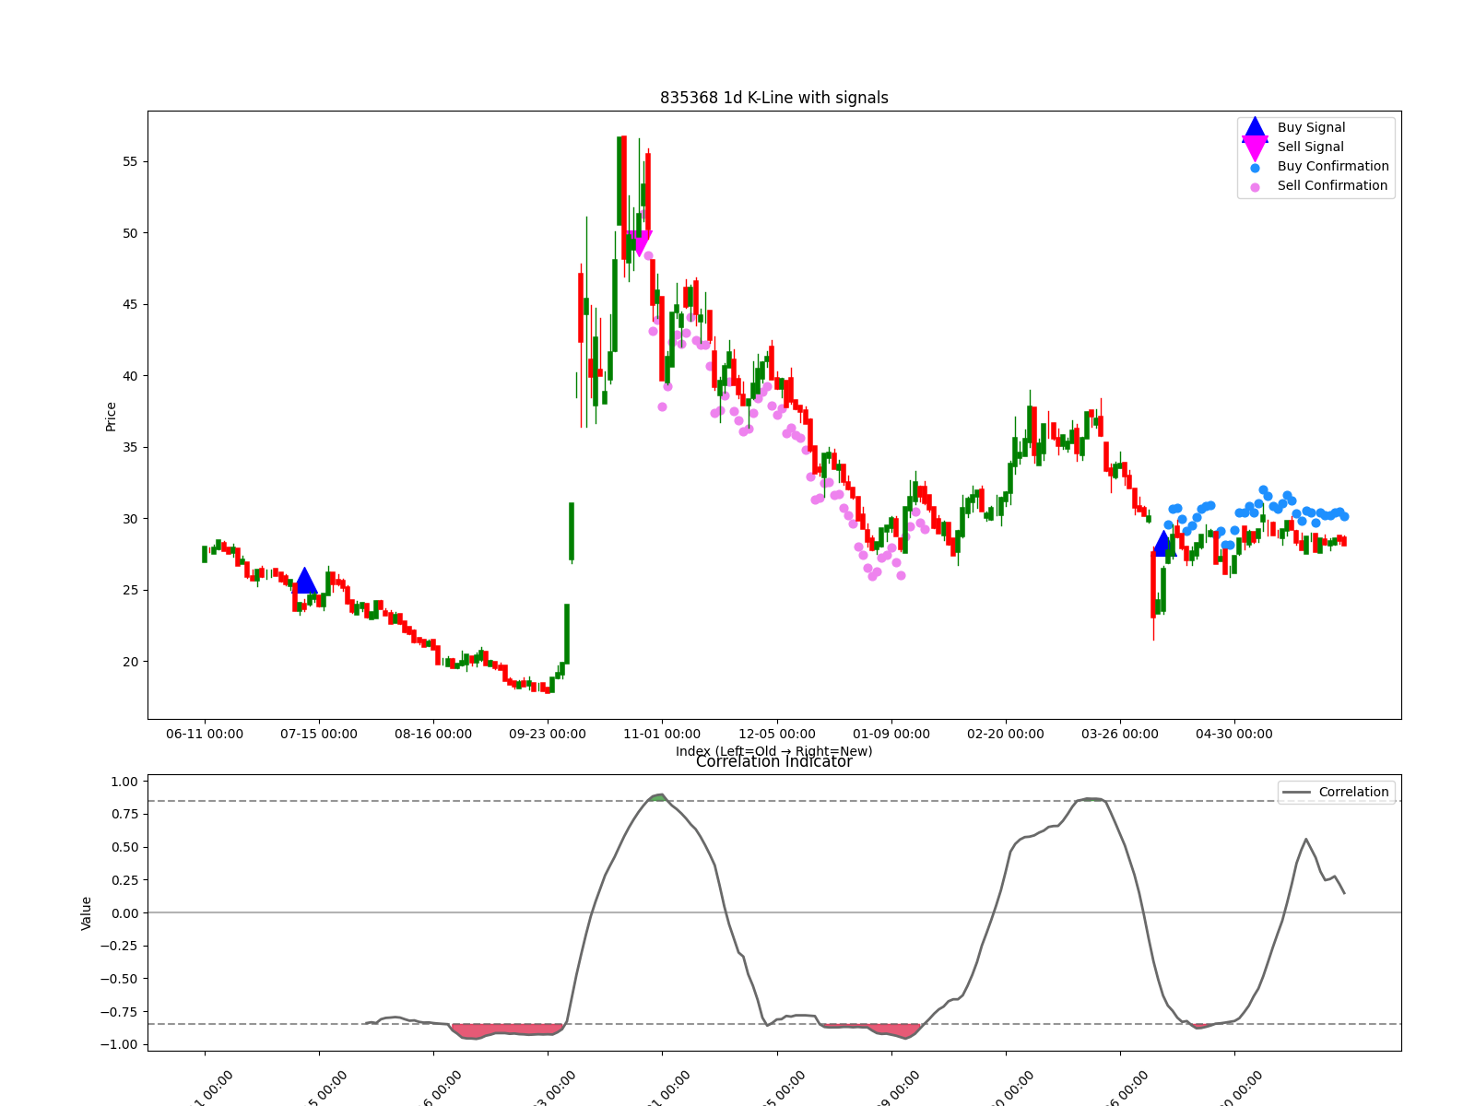The image size is (1475, 1106).
Task: Click the price axis tick '35'
Action: coord(130,447)
